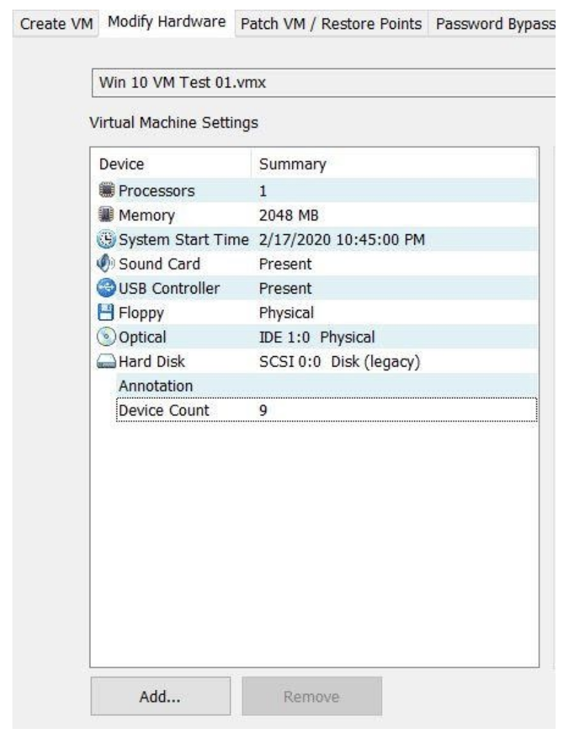Screen dimensions: 568x740
Task: Click the Sound Card speaker icon
Action: click(x=107, y=264)
